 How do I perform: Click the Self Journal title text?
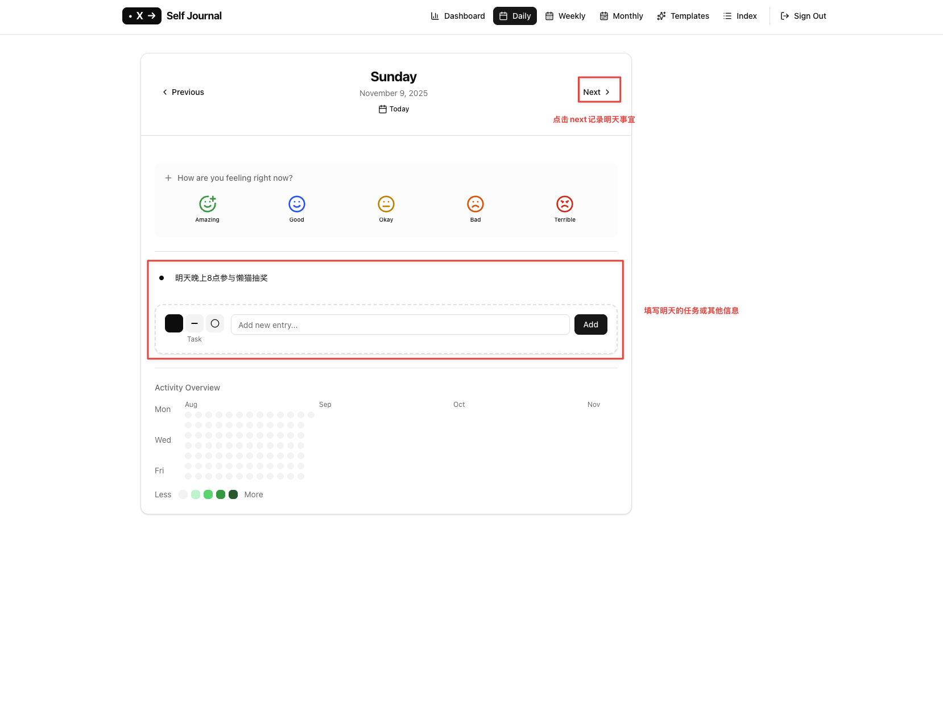point(194,16)
